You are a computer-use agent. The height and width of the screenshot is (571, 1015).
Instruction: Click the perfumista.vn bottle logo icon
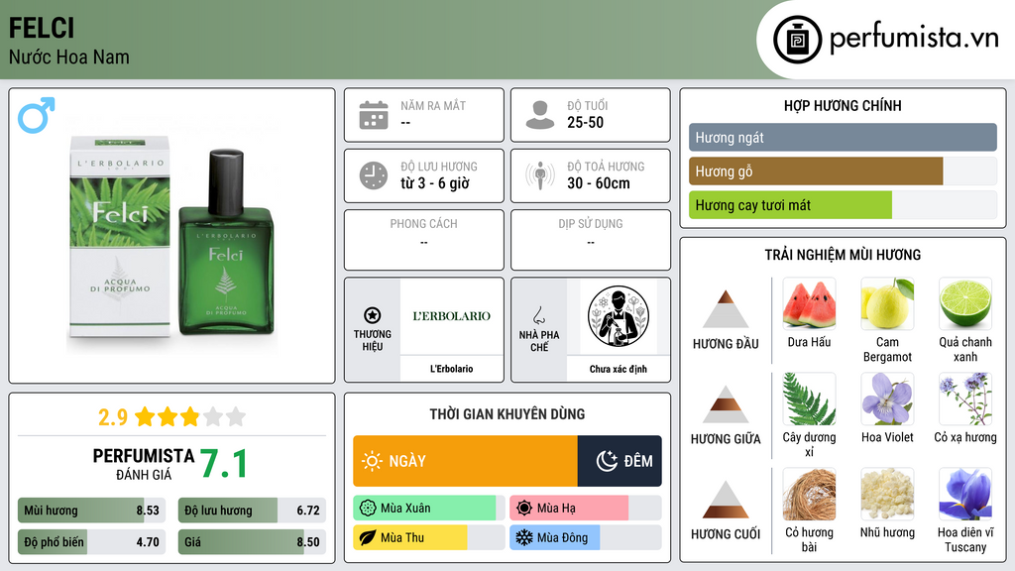coord(797,40)
